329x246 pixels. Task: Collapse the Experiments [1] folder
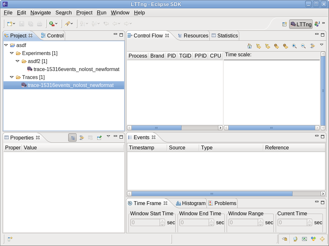pyautogui.click(x=12, y=53)
